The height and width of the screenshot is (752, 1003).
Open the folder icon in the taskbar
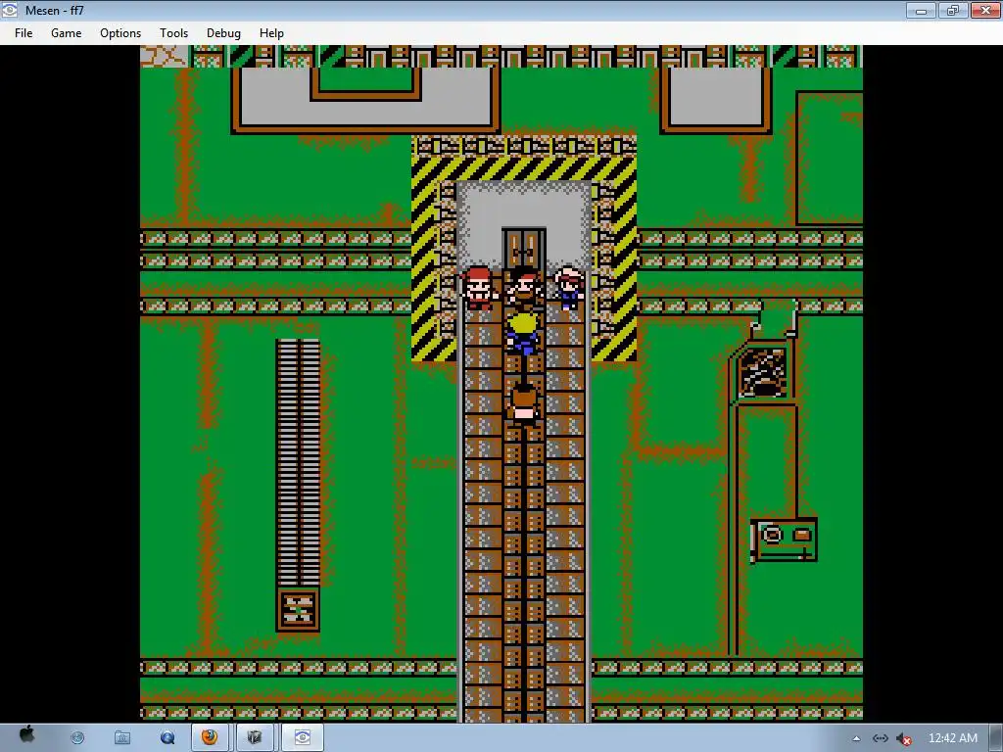pyautogui.click(x=122, y=738)
